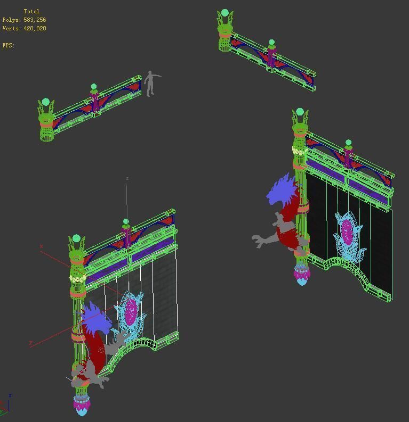Screen dimensions: 409x422
Task: Click the gray z axis label above the lower-left gate
Action: coord(127,178)
